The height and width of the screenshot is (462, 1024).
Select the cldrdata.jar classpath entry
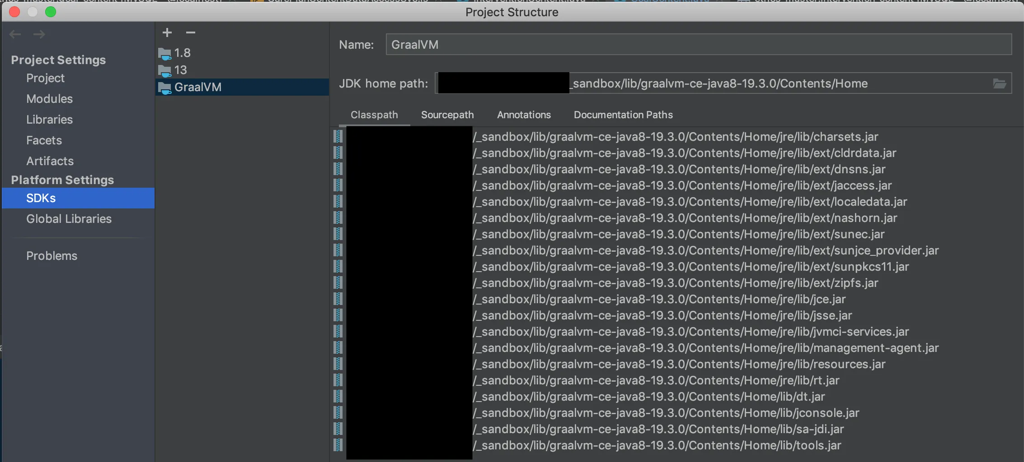pos(676,153)
